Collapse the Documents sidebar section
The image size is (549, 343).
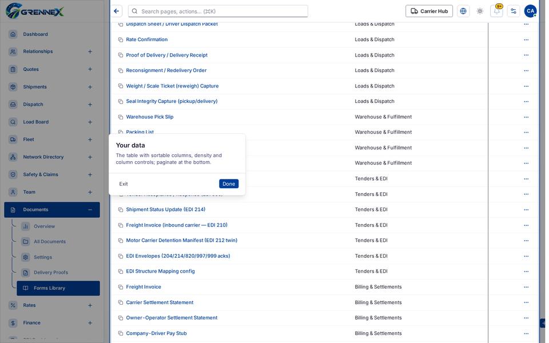[90, 210]
